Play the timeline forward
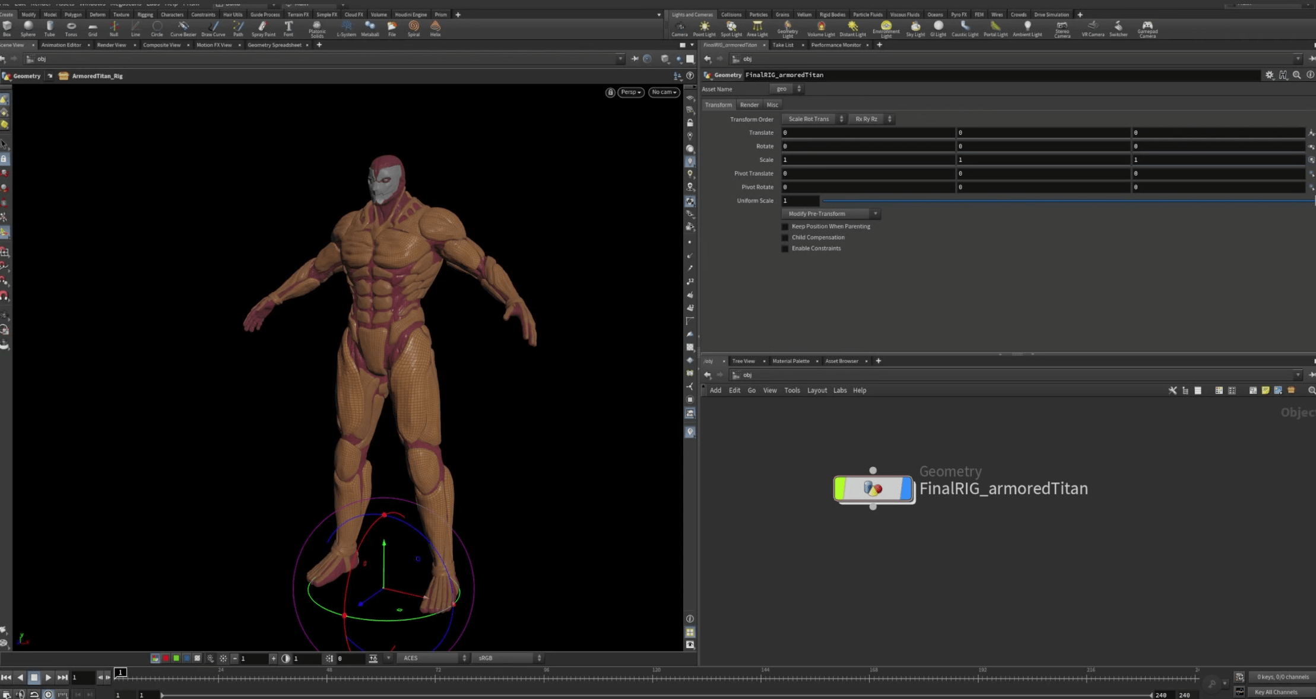The width and height of the screenshot is (1316, 699). [48, 677]
